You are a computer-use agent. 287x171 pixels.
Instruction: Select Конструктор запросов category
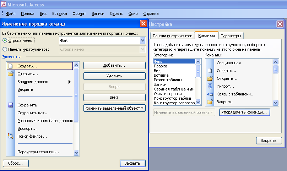(174, 103)
